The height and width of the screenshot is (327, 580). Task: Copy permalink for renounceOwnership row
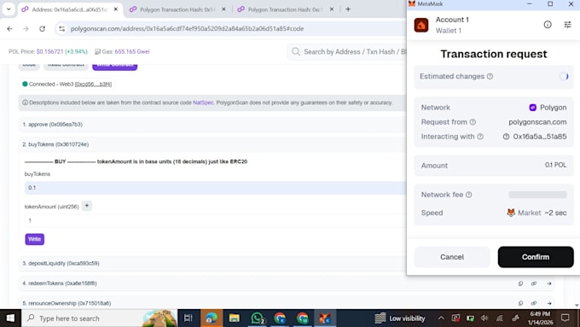(534, 303)
